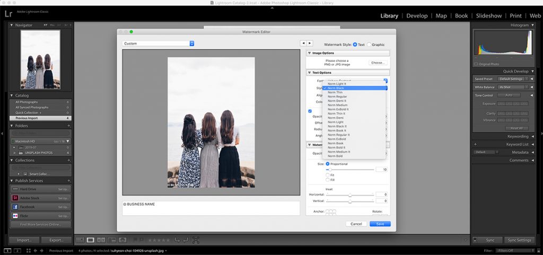Collapse the Image Options section

point(309,53)
